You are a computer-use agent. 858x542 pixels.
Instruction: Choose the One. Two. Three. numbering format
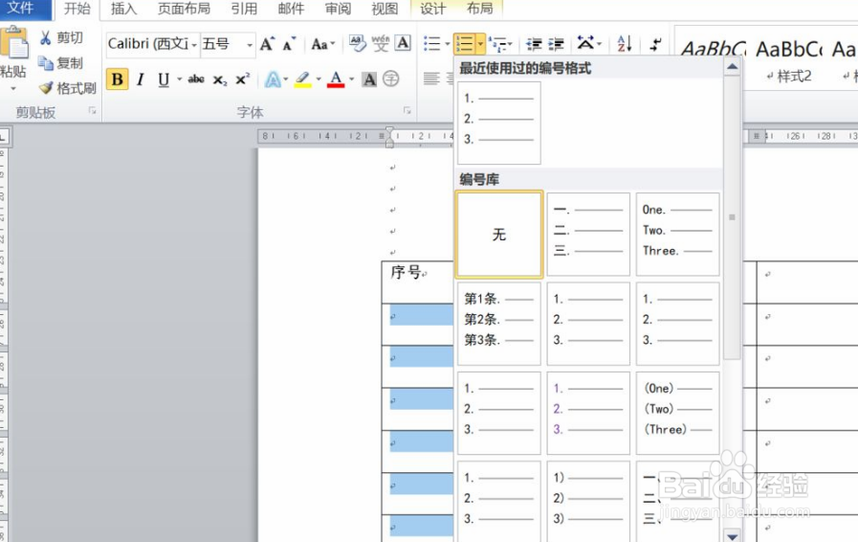point(677,234)
